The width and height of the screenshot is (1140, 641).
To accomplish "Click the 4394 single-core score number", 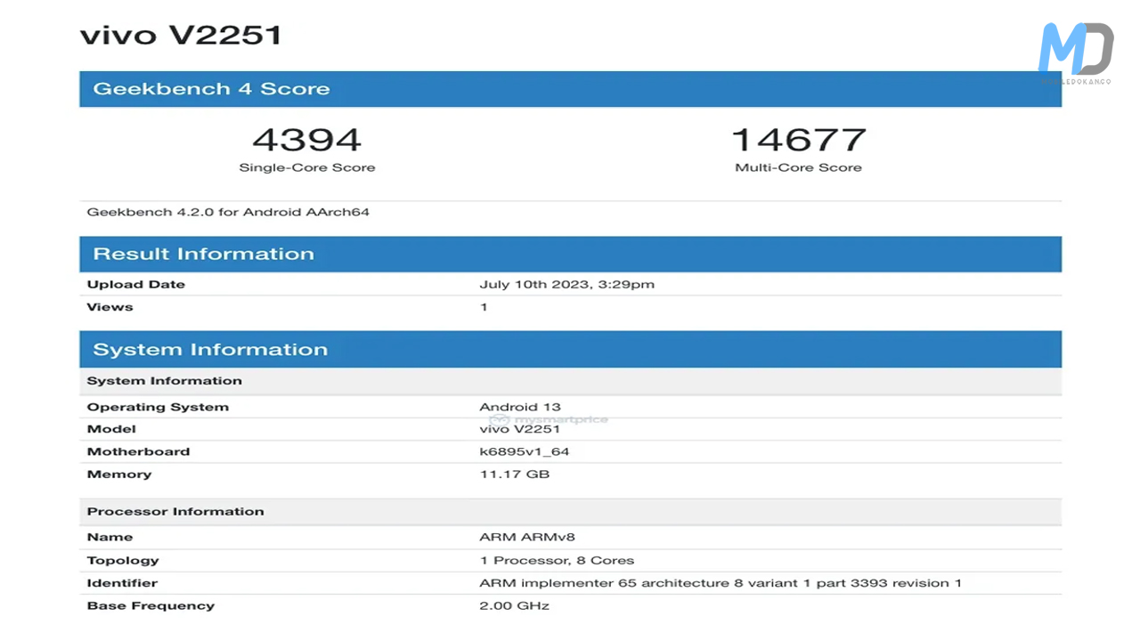I will 306,140.
